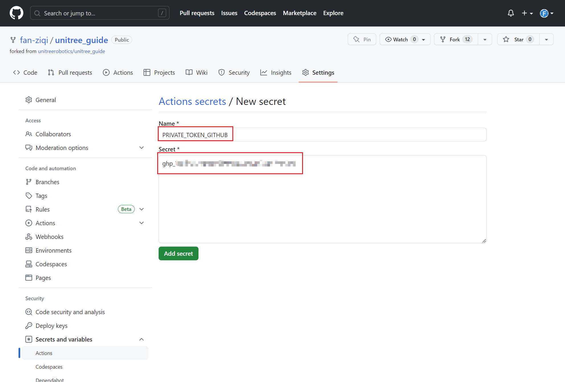Click the Add secret button
565x382 pixels.
coord(178,253)
